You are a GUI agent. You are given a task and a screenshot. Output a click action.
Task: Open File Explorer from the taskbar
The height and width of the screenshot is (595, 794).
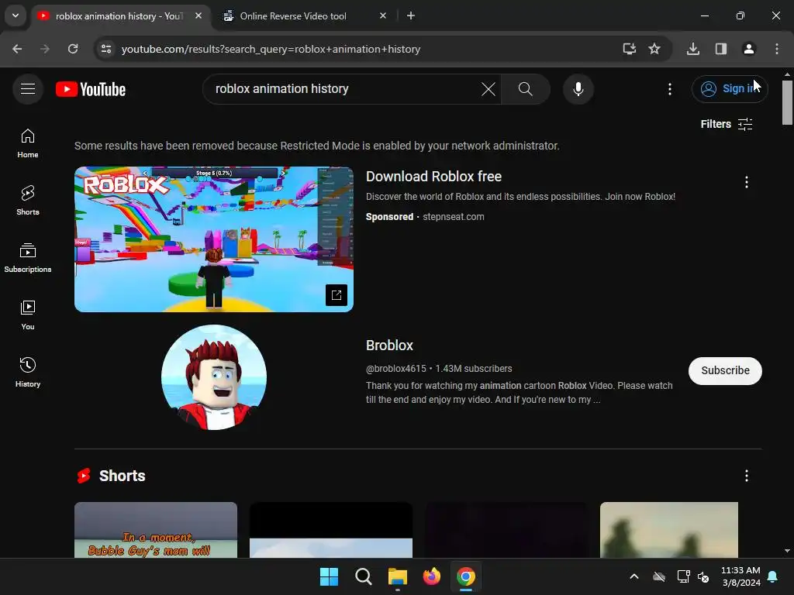click(398, 576)
